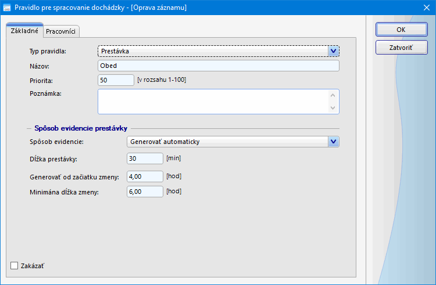Click the Poznámka scrollbar down arrow
Image resolution: width=436 pixels, height=285 pixels.
tap(333, 108)
